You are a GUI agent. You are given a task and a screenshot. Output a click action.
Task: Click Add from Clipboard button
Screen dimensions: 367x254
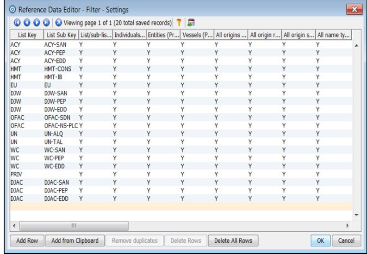[x=75, y=241]
